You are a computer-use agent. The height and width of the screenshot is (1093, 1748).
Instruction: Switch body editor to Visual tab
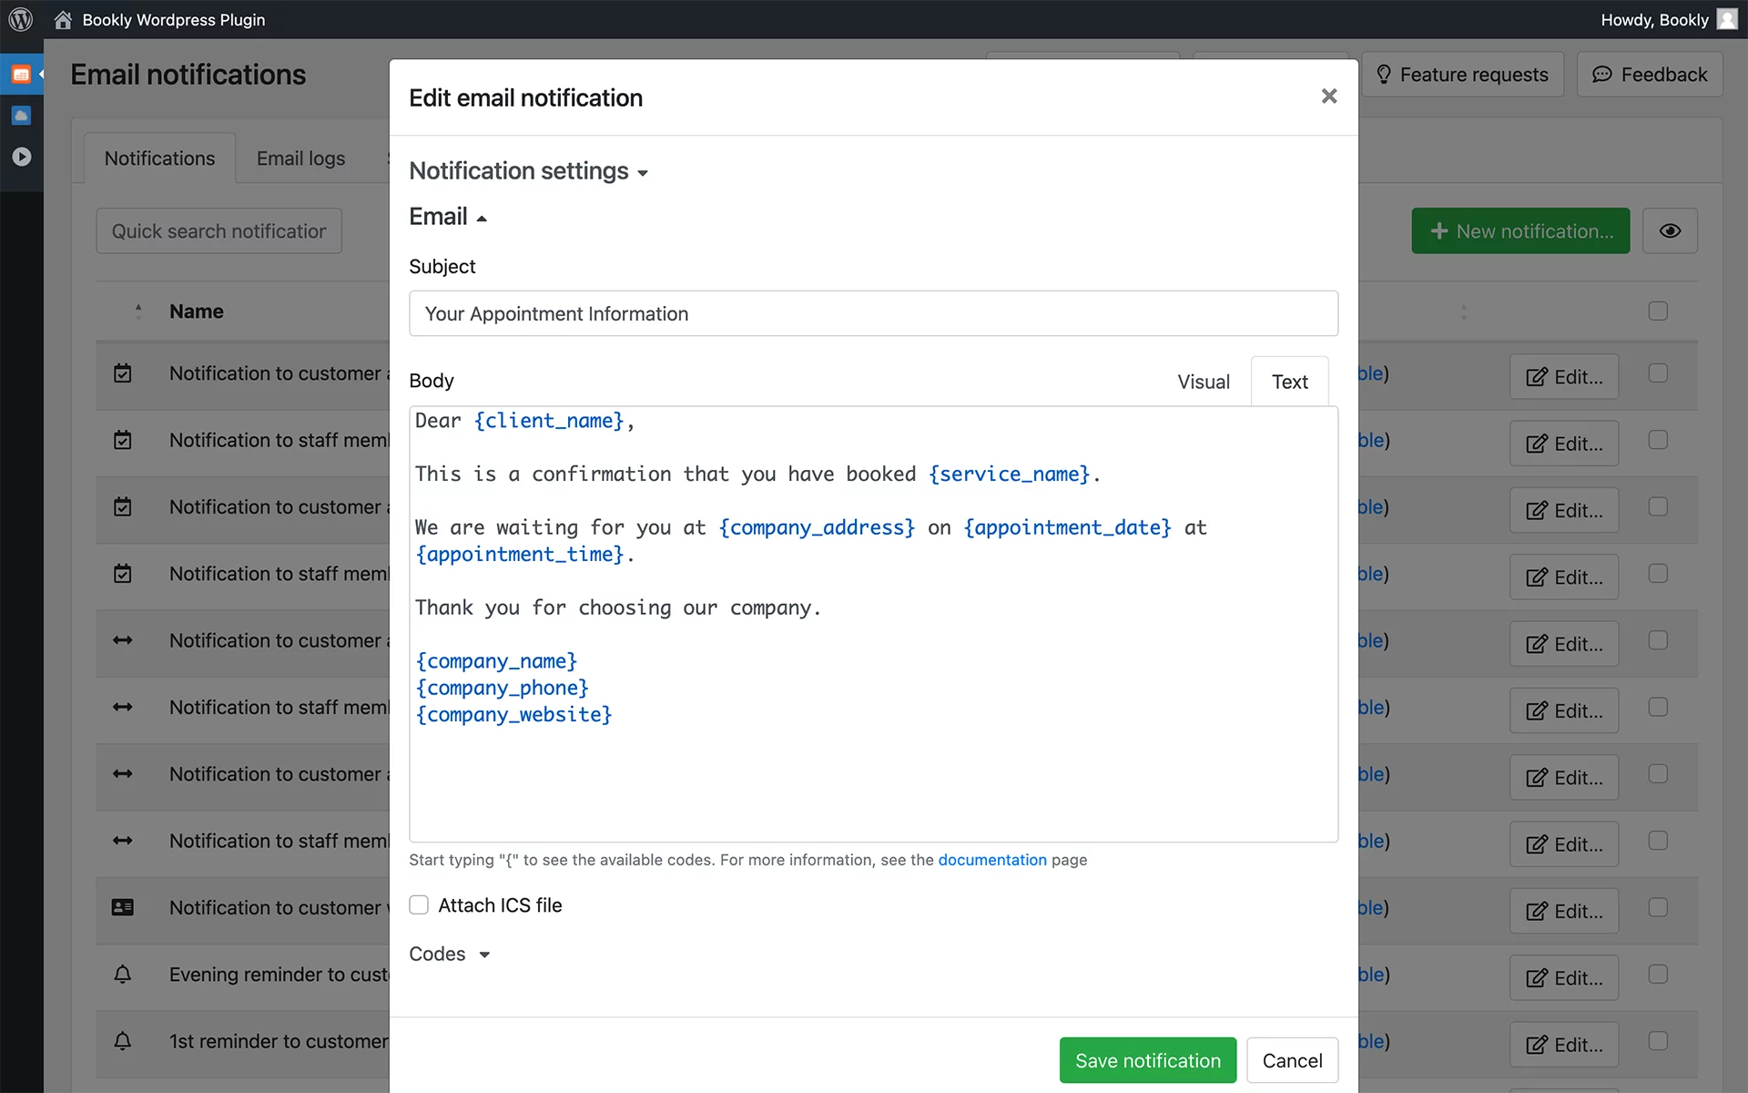pyautogui.click(x=1204, y=382)
